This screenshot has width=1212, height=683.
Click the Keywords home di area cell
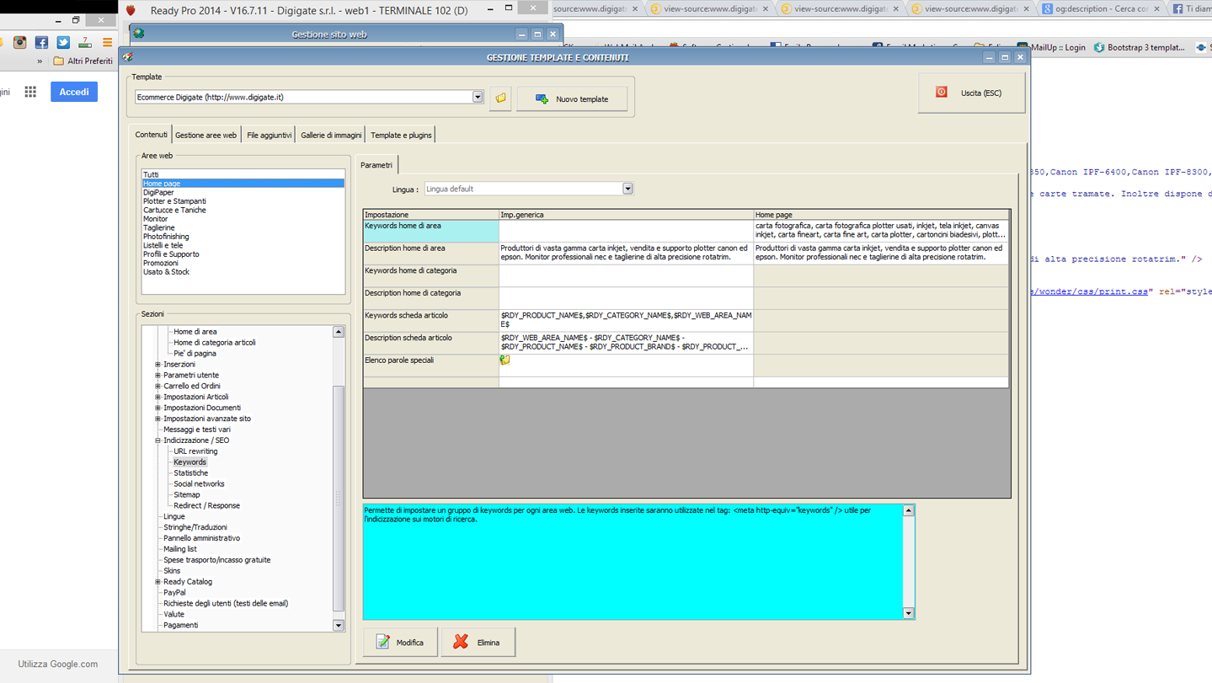(430, 231)
